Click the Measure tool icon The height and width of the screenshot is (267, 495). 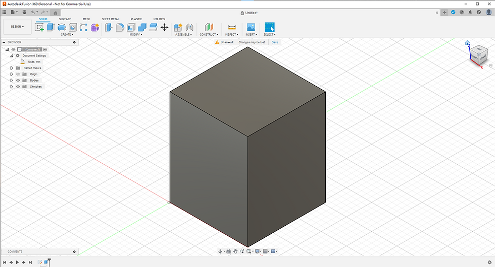(232, 27)
